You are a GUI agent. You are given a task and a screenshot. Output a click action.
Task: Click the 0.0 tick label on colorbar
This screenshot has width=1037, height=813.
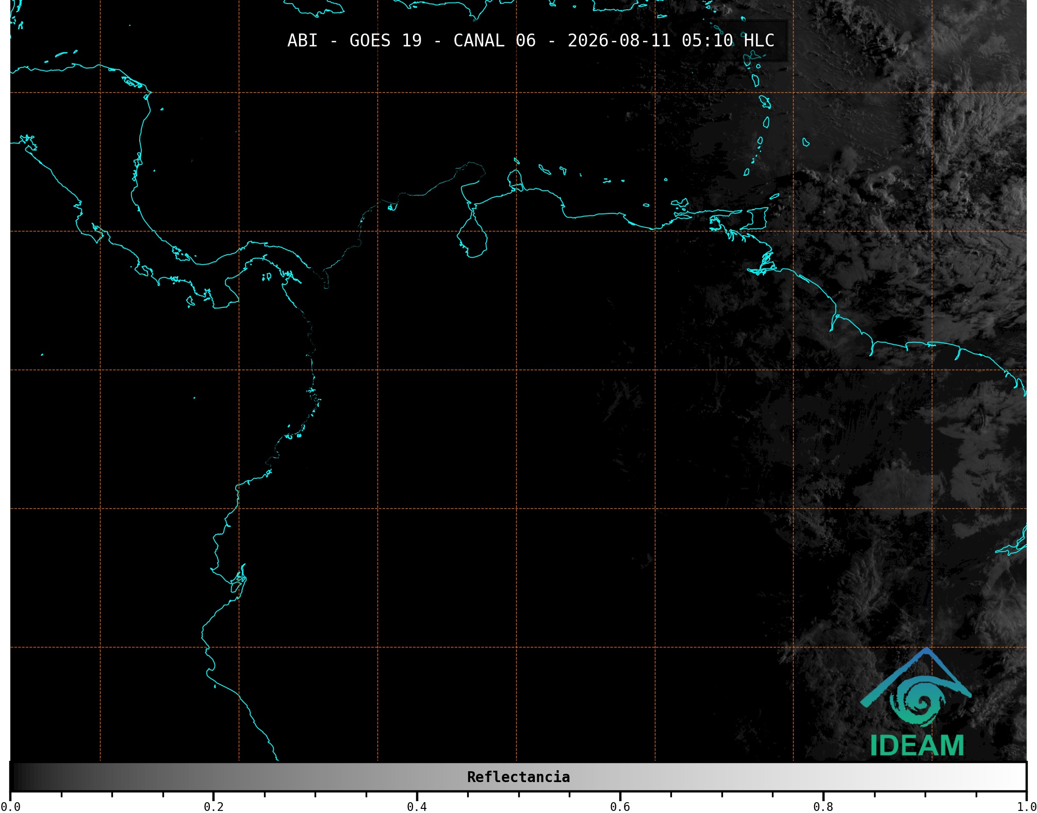(x=10, y=806)
